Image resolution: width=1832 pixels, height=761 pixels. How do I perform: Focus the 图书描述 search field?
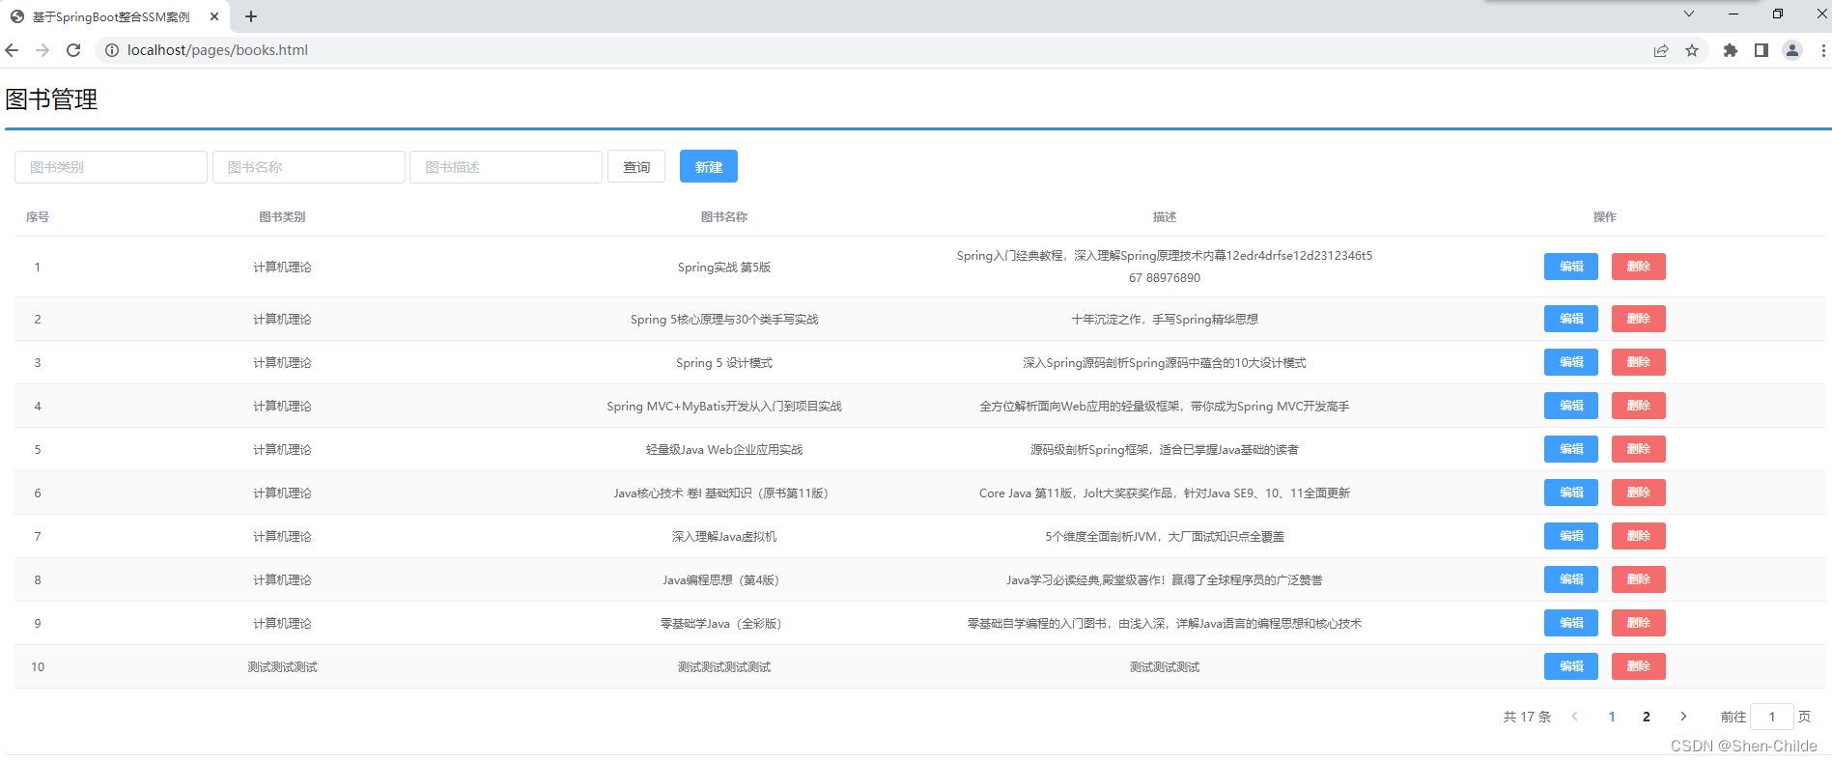click(x=506, y=167)
